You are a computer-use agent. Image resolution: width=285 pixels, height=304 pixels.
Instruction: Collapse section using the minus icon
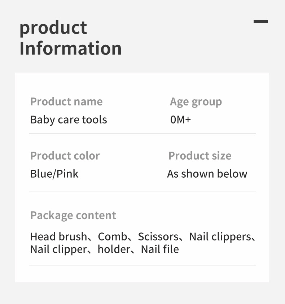pyautogui.click(x=260, y=21)
